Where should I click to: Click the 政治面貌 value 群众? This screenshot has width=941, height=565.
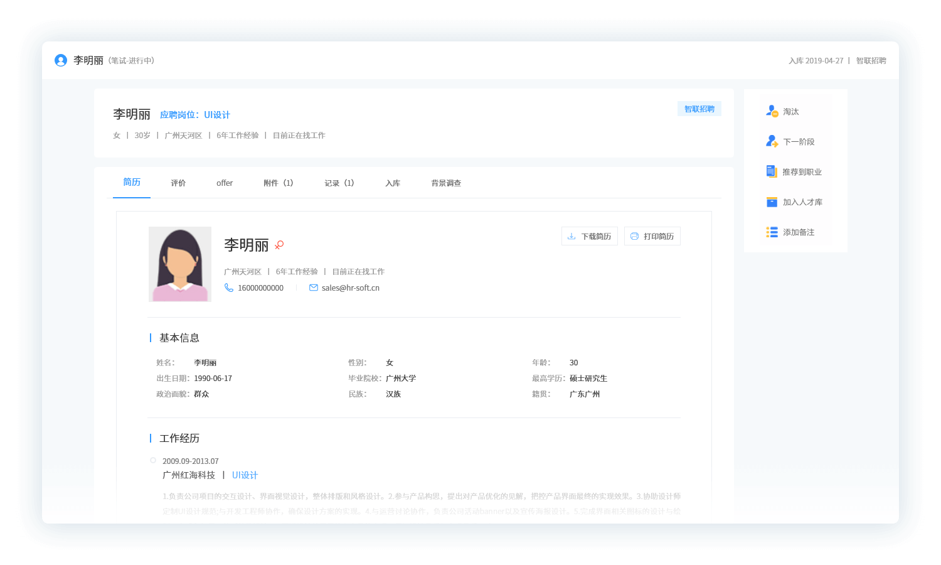click(201, 394)
